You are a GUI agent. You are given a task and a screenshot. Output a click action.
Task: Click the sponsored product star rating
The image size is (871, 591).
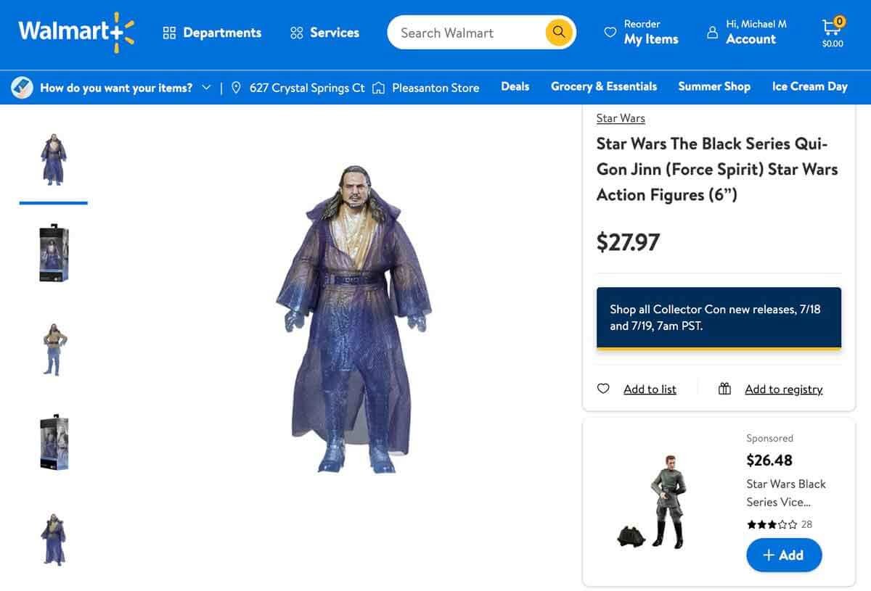[x=771, y=524]
